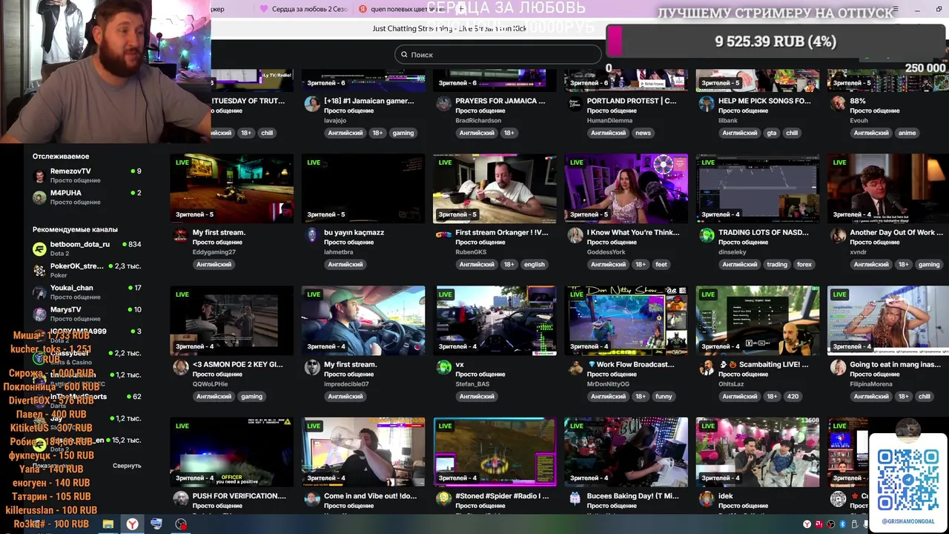Click betboom_dota_ru avatar in sidebar
Screen dimensions: 949x534
point(39,249)
